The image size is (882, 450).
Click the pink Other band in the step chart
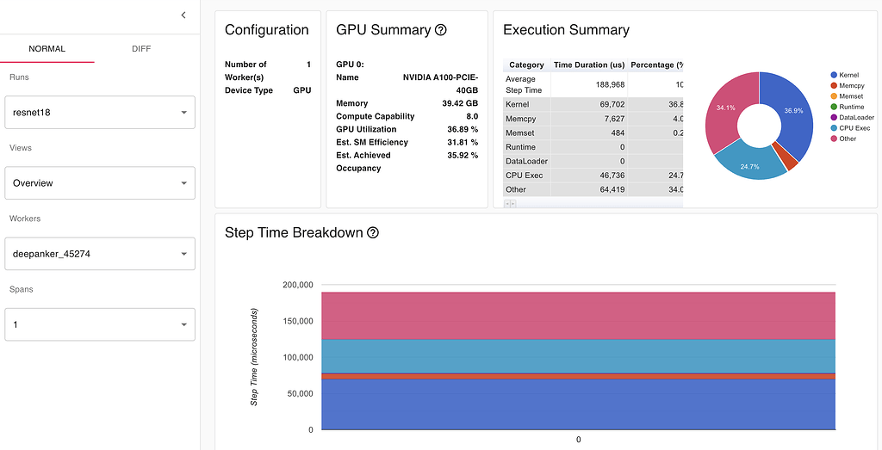coord(578,315)
